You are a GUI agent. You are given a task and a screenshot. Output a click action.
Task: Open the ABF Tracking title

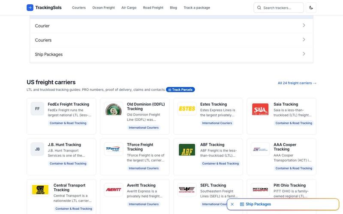tap(212, 145)
